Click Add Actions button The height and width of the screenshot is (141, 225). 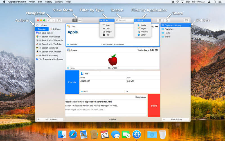pos(50,119)
